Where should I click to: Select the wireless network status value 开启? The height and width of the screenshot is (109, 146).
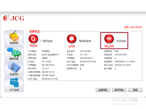coord(117,51)
